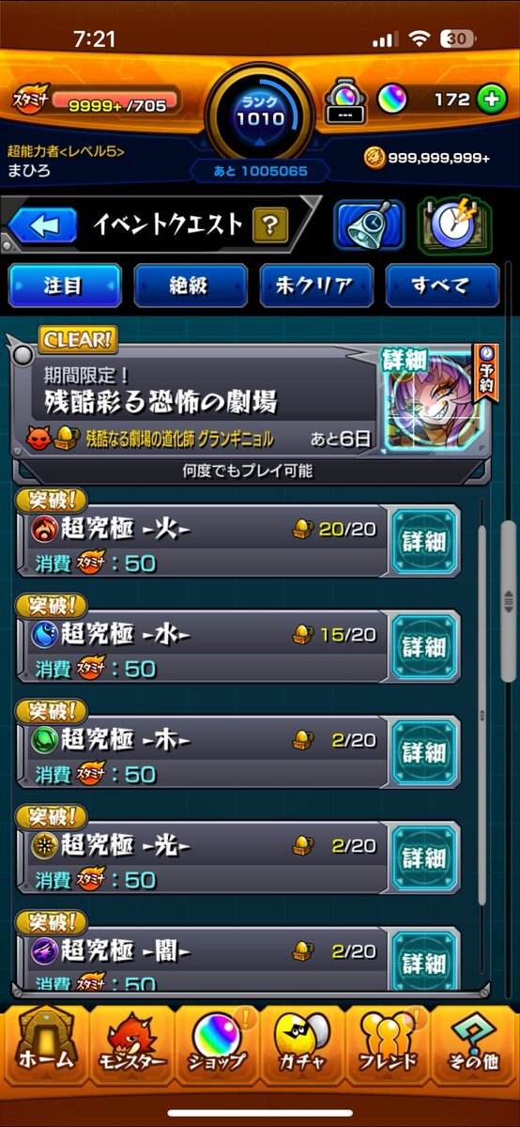Image resolution: width=520 pixels, height=1127 pixels.
Task: Select the 未クリア filter tab
Action: (x=316, y=286)
